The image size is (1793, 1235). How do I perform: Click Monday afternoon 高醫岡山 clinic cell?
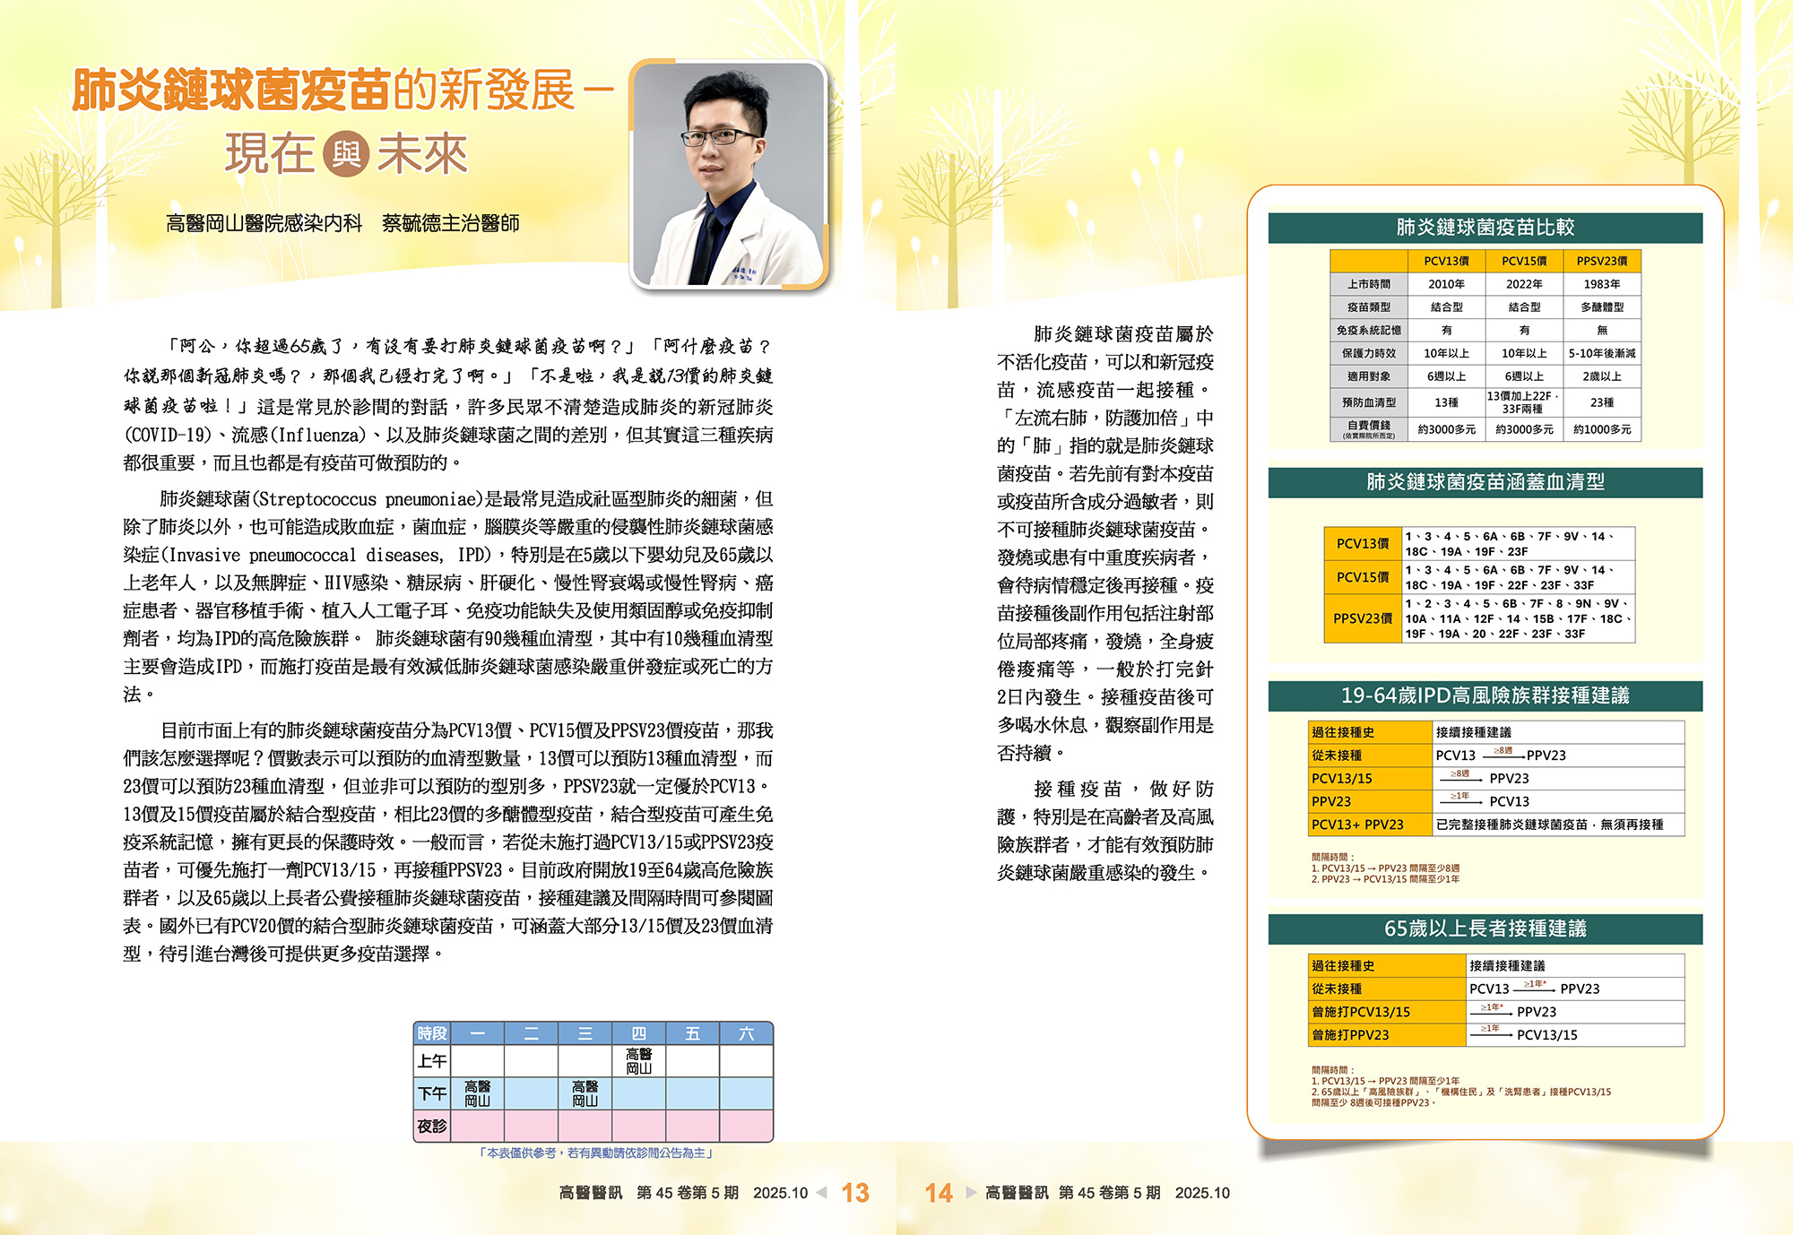[477, 1093]
